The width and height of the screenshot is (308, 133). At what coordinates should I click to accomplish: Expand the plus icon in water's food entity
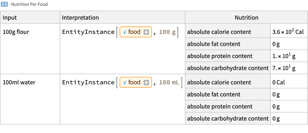[146, 83]
